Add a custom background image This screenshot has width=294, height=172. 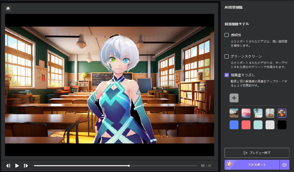coord(234,98)
